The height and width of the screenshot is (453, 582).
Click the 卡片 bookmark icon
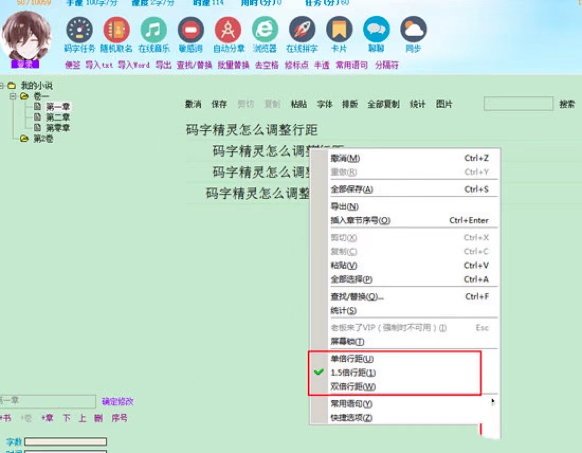tap(339, 29)
